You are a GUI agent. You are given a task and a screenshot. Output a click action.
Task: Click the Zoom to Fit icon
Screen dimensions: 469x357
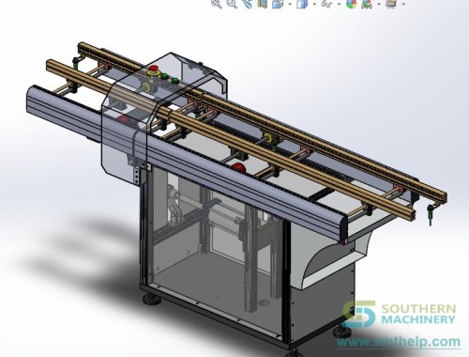pos(217,4)
